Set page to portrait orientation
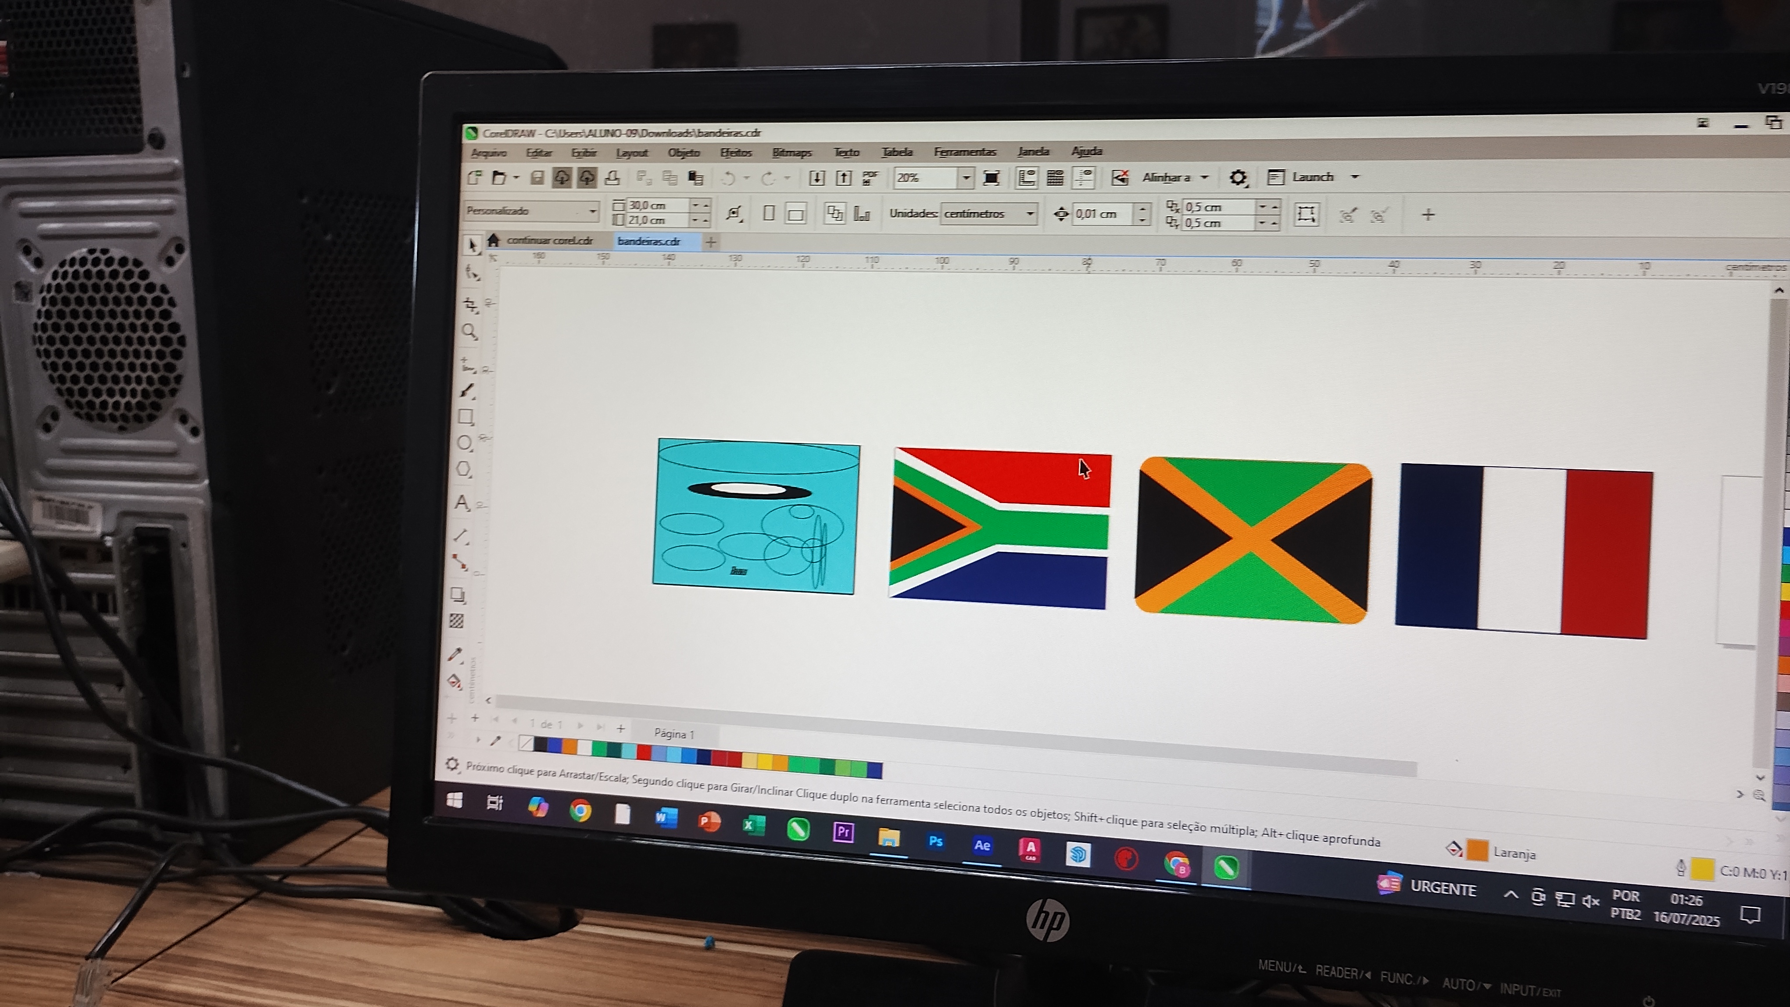The image size is (1790, 1007). point(769,213)
